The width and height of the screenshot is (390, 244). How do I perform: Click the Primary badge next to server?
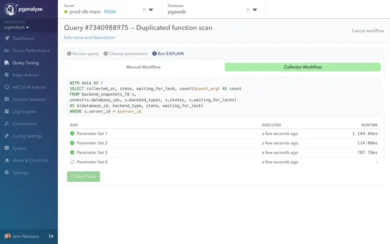point(110,12)
